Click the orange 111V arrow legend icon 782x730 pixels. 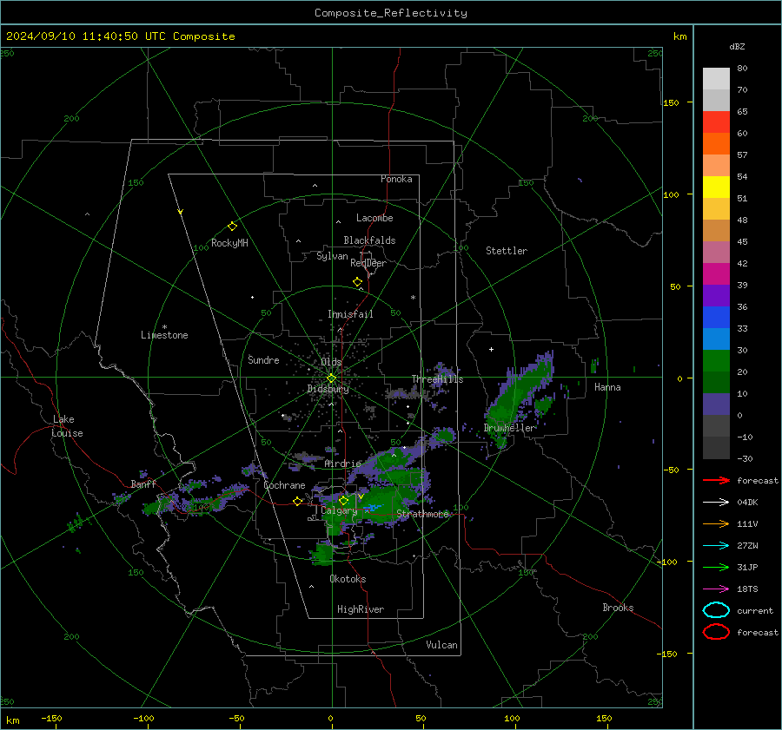(716, 523)
